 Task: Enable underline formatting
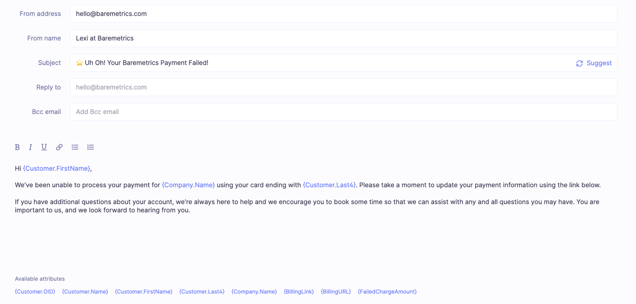click(x=44, y=147)
